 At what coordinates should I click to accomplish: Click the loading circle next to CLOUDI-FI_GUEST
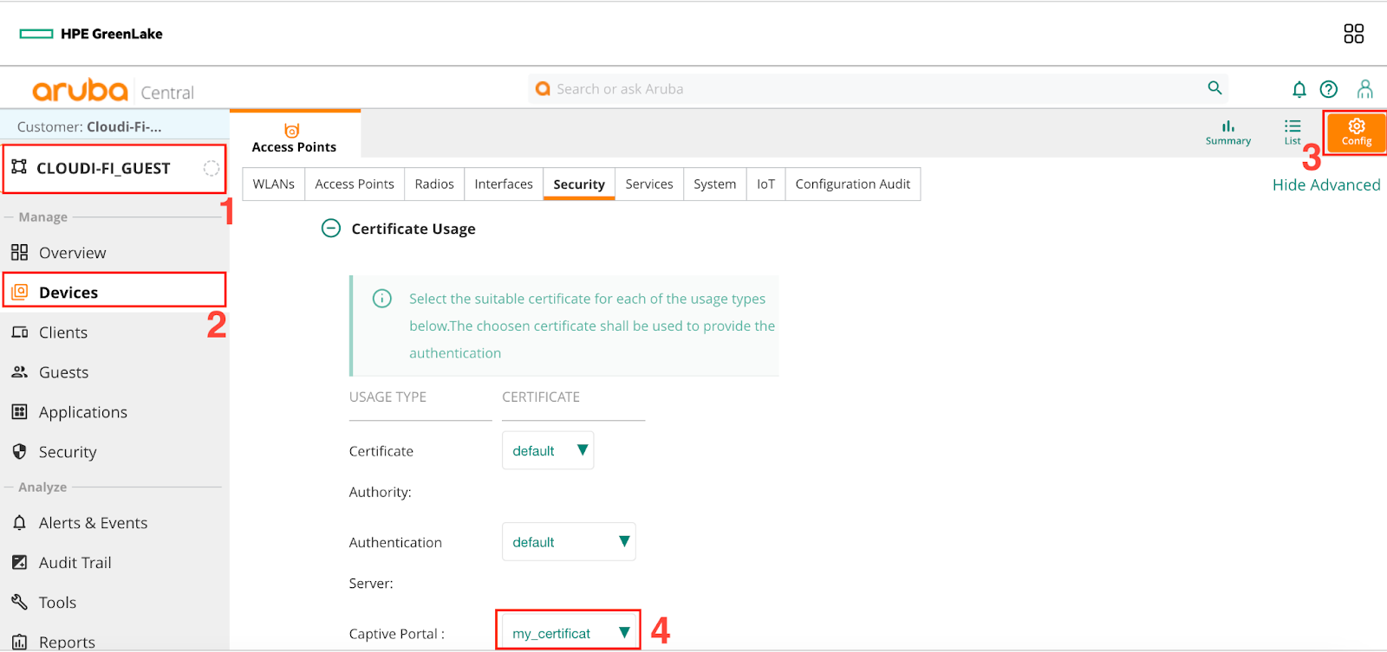click(x=211, y=168)
